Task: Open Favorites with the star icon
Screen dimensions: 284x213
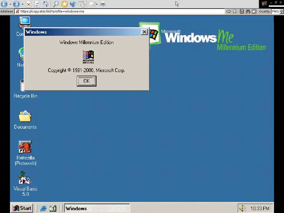Action: pyautogui.click(x=64, y=4)
